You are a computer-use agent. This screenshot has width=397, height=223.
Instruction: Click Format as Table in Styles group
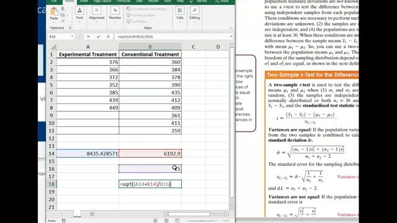click(x=141, y=15)
